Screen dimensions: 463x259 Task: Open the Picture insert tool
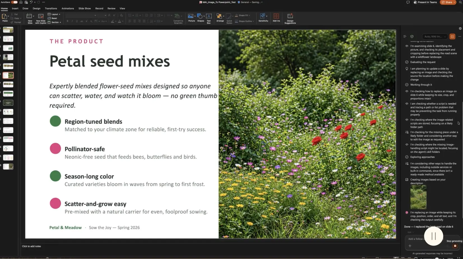(191, 18)
